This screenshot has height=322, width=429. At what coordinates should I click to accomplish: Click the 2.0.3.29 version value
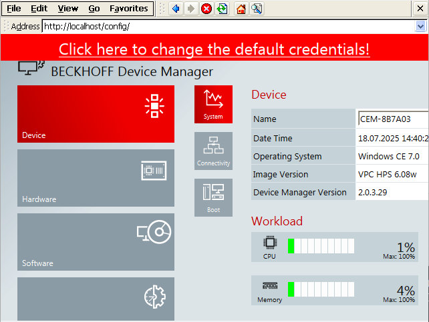(372, 193)
